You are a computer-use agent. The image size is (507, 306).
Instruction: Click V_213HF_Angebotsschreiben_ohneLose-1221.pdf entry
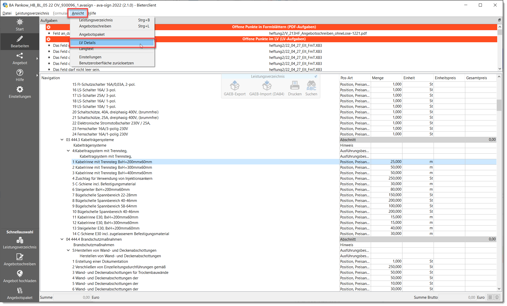click(318, 33)
